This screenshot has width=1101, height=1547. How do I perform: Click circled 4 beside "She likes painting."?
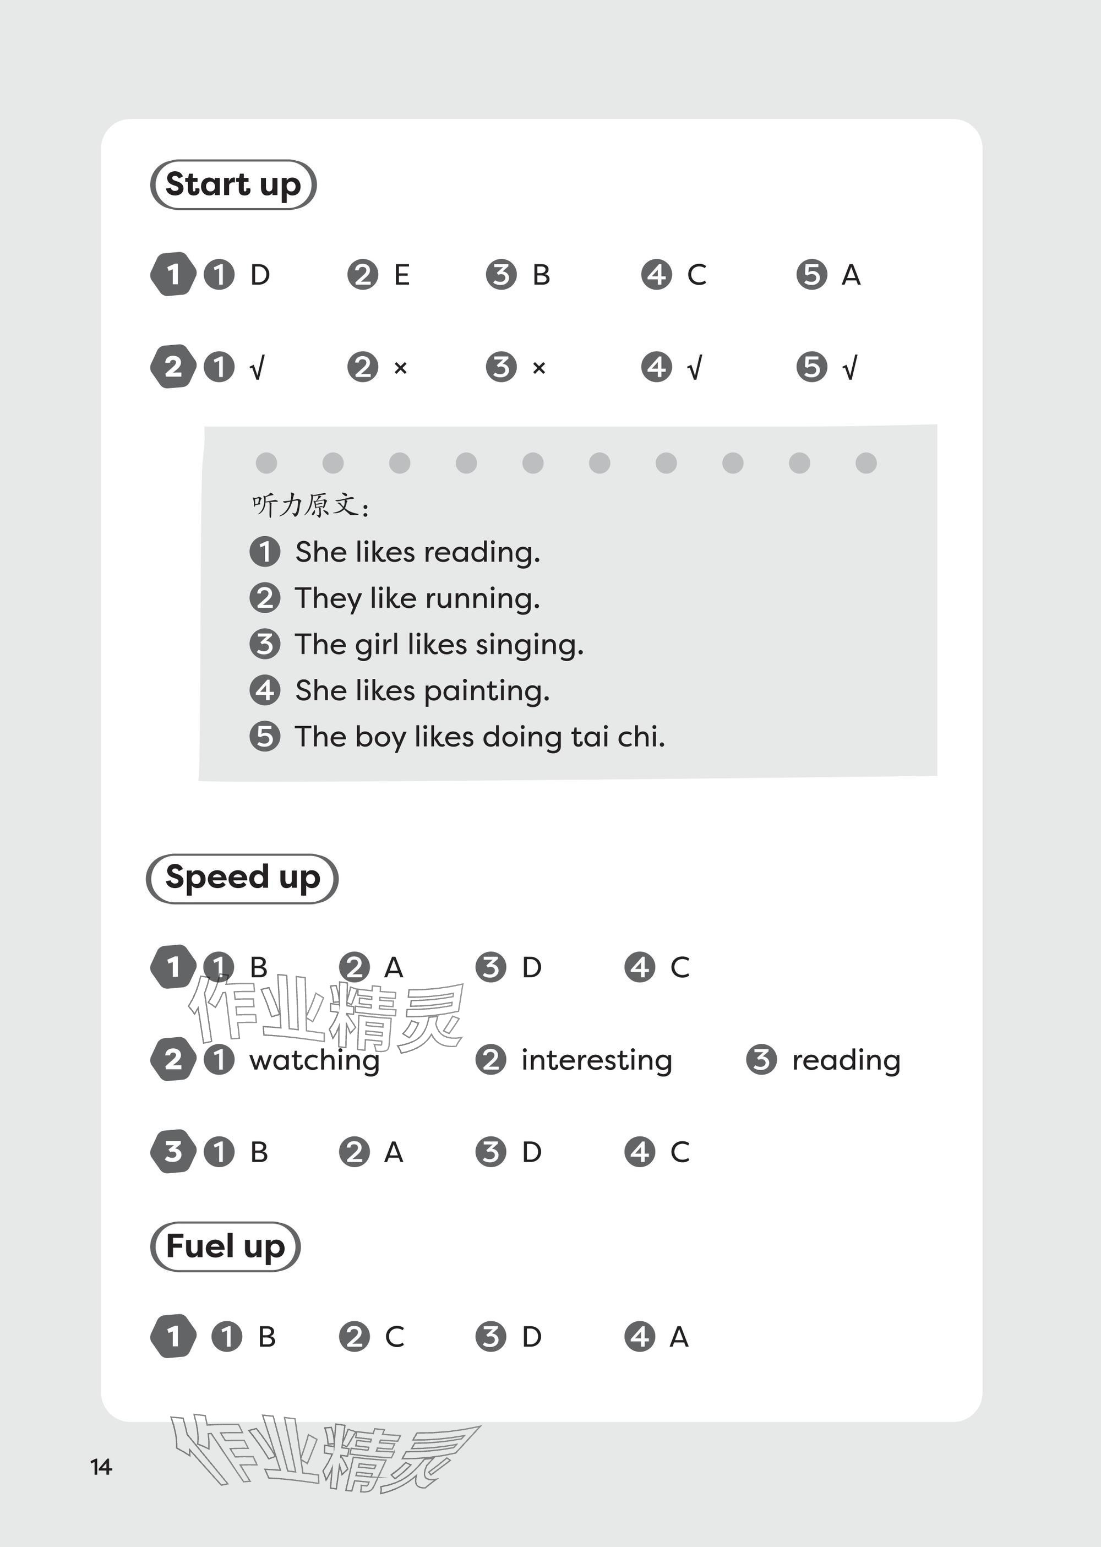264,690
